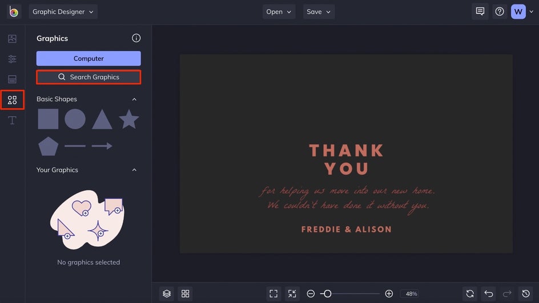Select the Text tool in sidebar

tap(12, 120)
